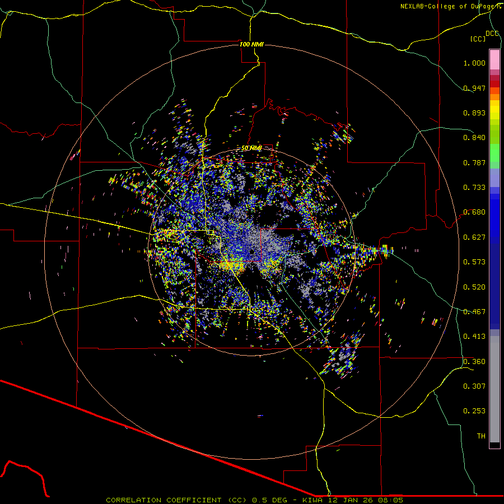The height and width of the screenshot is (504, 504).
Task: Click the 0.253 color scale value
Action: click(x=474, y=411)
